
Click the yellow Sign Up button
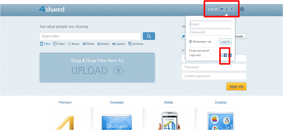click(x=236, y=86)
